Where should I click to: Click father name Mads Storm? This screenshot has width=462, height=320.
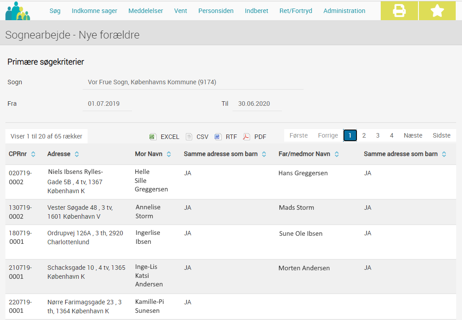coord(296,208)
